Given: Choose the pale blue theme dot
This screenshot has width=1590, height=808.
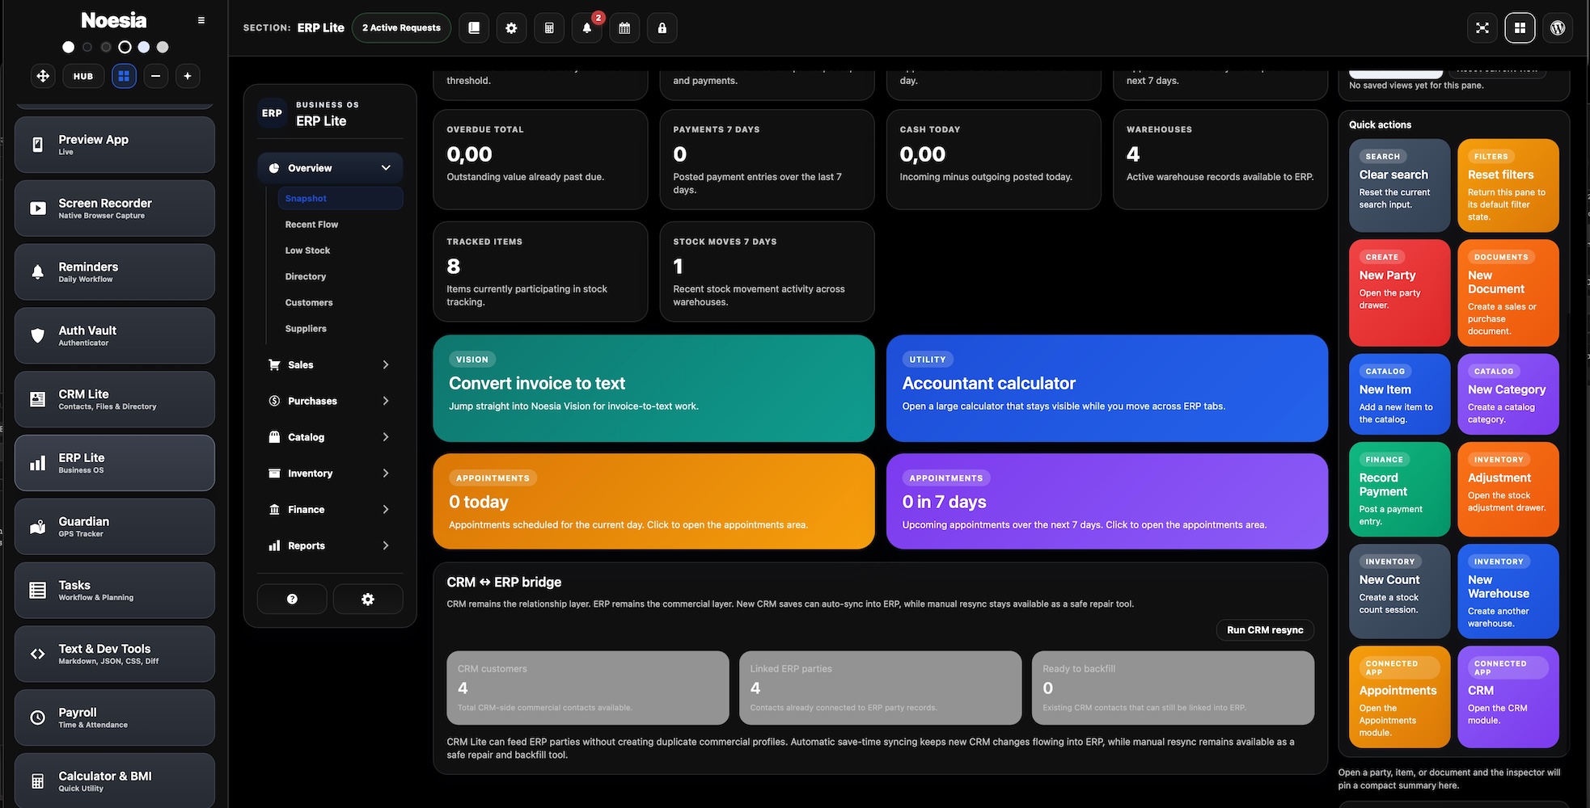Looking at the screenshot, I should (144, 47).
